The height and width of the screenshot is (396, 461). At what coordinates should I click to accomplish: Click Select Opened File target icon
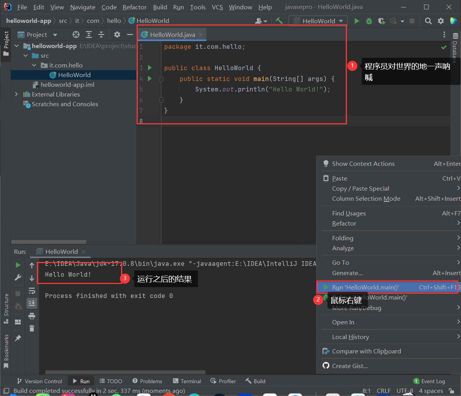coord(76,34)
